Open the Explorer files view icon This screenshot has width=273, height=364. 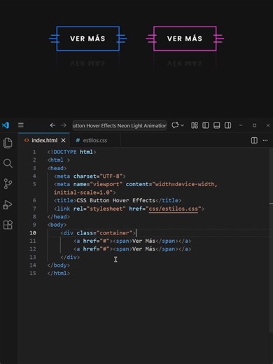8,143
